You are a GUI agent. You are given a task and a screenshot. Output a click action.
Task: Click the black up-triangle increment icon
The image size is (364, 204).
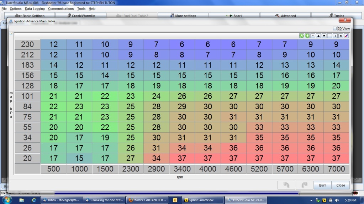point(318,36)
